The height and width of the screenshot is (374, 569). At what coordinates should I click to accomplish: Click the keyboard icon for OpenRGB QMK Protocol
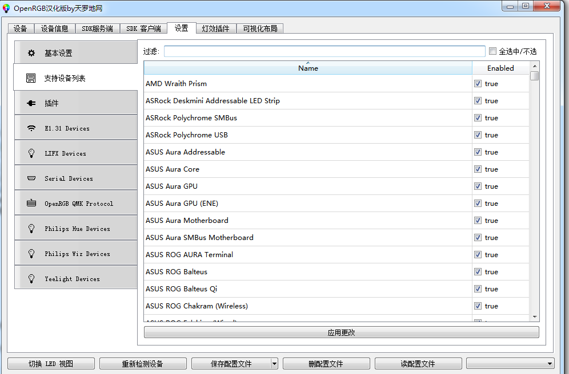tap(31, 204)
